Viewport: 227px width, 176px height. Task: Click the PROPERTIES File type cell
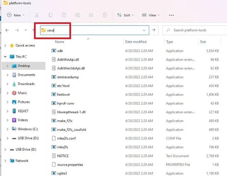point(178,165)
